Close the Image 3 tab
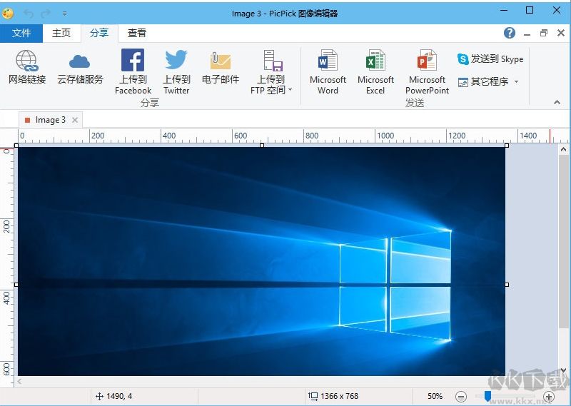Viewport: 571px width, 406px height. [x=75, y=120]
